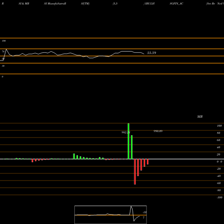The width and height of the screenshot is (224, 224).
Task: Click the tallest green MR bar
Action: click(x=129, y=141)
